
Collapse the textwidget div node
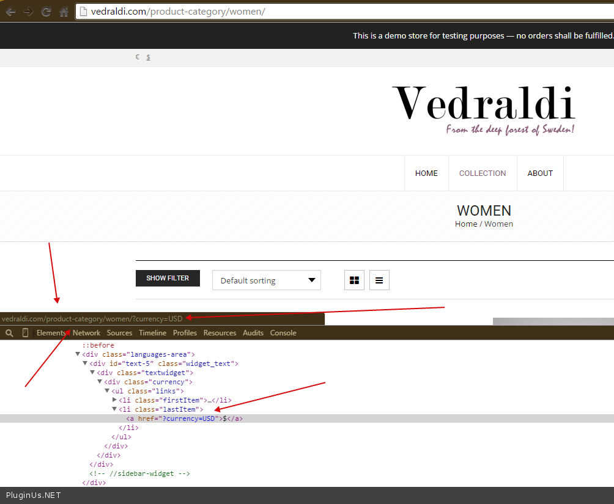[92, 373]
